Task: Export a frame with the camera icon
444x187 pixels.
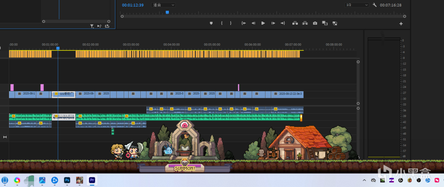Action: pos(315,23)
